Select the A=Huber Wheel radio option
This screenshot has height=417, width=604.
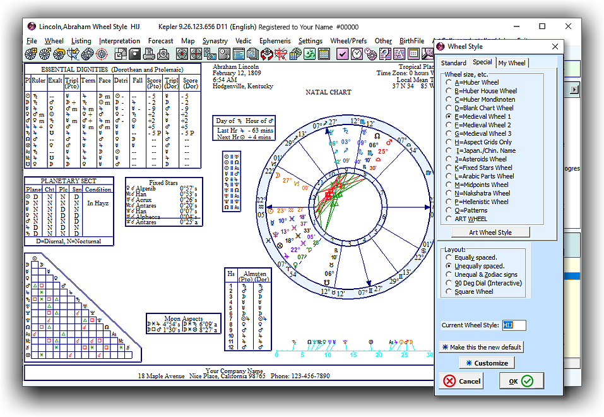coord(449,83)
